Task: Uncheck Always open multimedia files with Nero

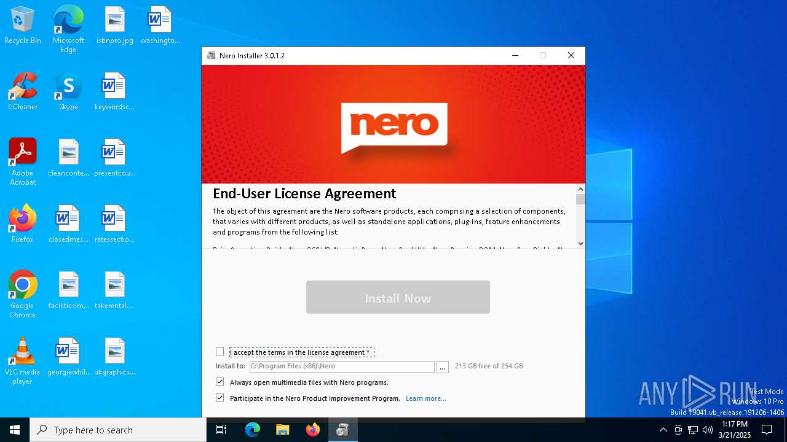Action: tap(219, 382)
